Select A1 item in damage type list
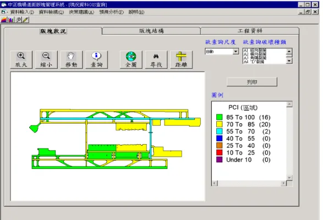This screenshot has width=323, height=220. (x=255, y=50)
